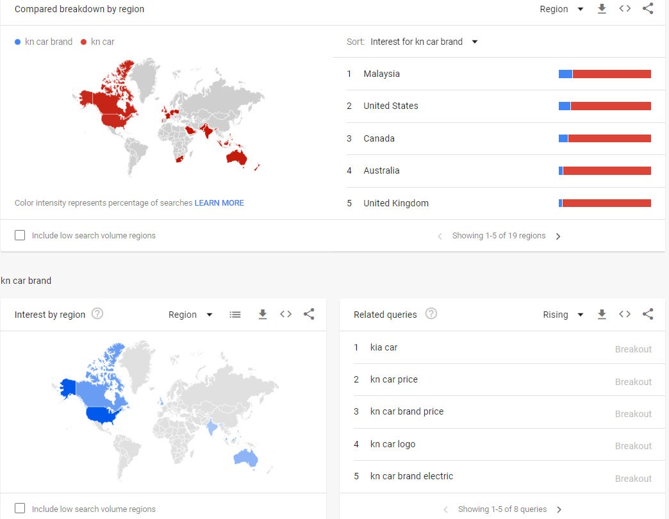Tick low search volume checkbox under blue map
The width and height of the screenshot is (669, 519).
[20, 509]
